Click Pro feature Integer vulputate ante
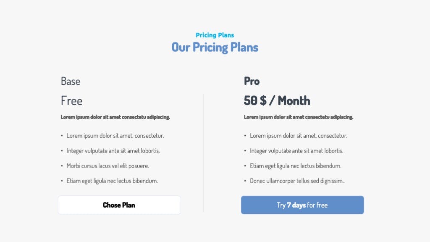Image resolution: width=430 pixels, height=242 pixels. 296,151
